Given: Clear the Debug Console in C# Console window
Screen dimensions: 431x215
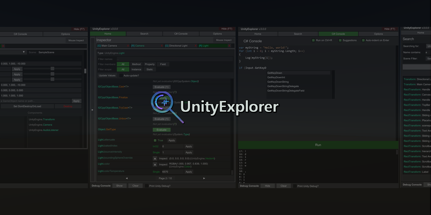Looking at the screenshot, I should (284, 186).
